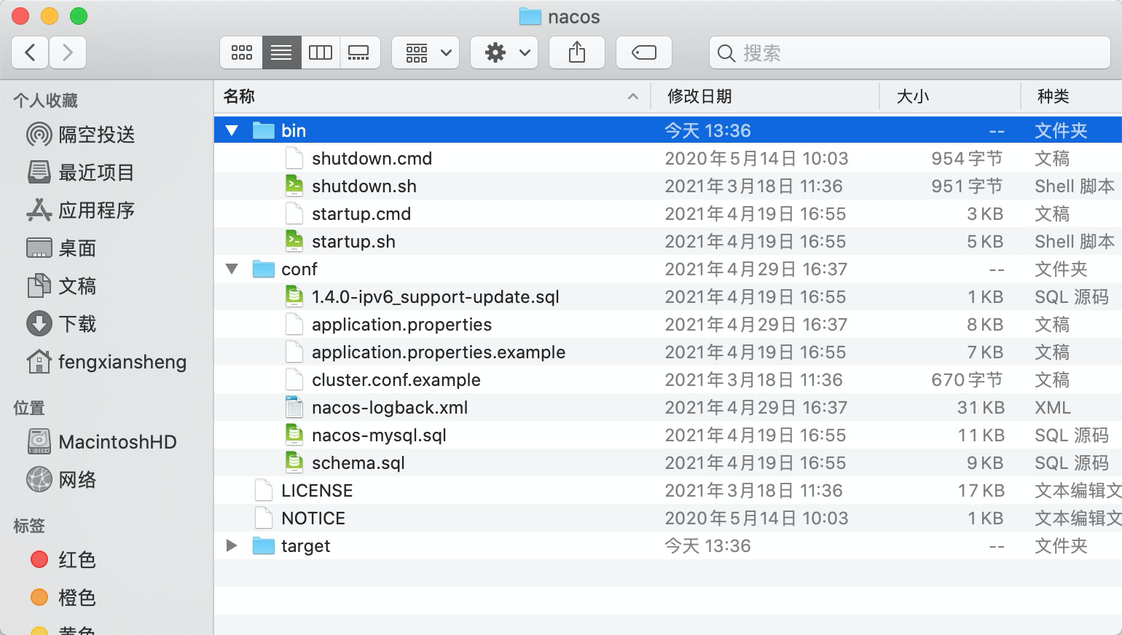The image size is (1122, 635).
Task: Select the application.properties file name
Action: (401, 324)
